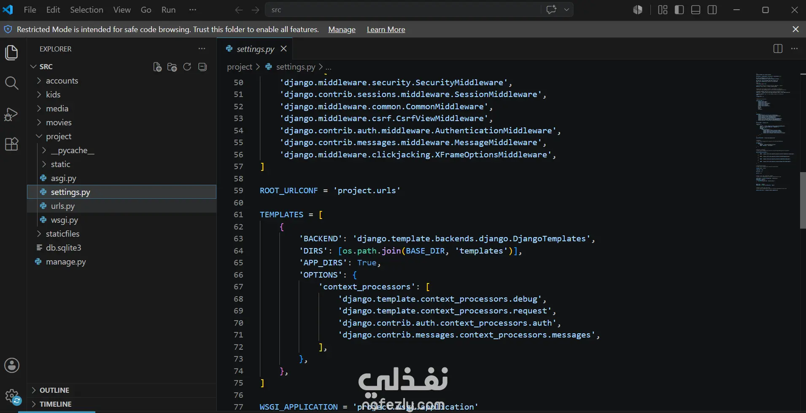Click the project breadcrumb segment

pos(240,67)
